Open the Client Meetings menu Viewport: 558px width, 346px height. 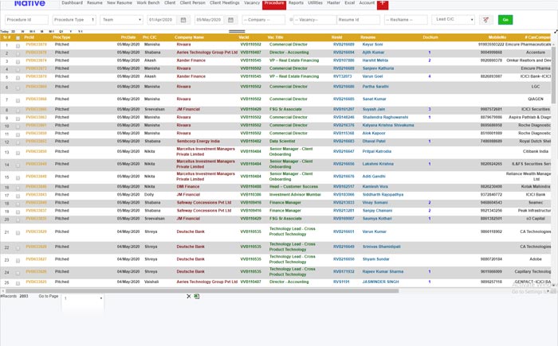pyautogui.click(x=225, y=3)
